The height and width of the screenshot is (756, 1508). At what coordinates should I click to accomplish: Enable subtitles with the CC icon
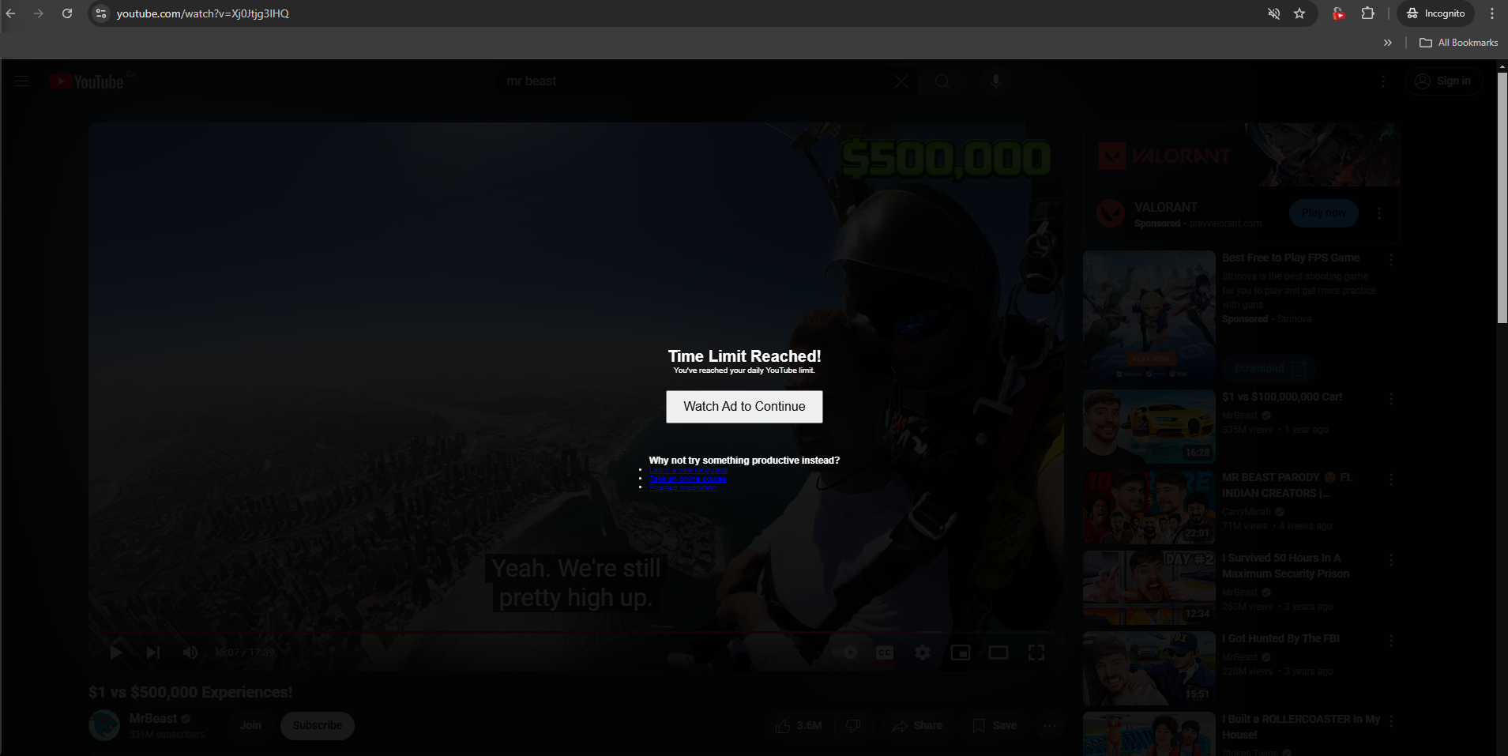(886, 652)
